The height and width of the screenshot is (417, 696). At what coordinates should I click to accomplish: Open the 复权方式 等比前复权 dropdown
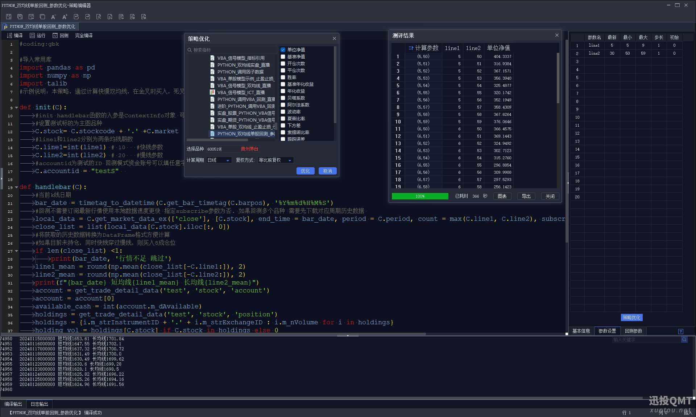coord(275,160)
